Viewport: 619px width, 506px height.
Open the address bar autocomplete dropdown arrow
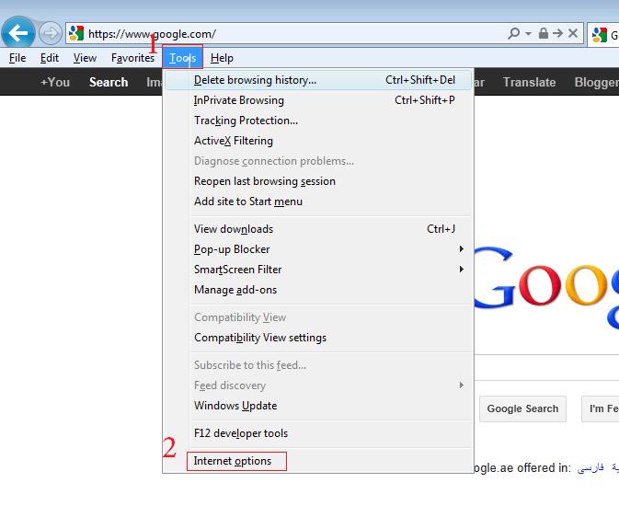[528, 33]
